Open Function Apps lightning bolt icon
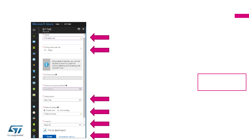This screenshot has height=140, width=249. (34, 65)
